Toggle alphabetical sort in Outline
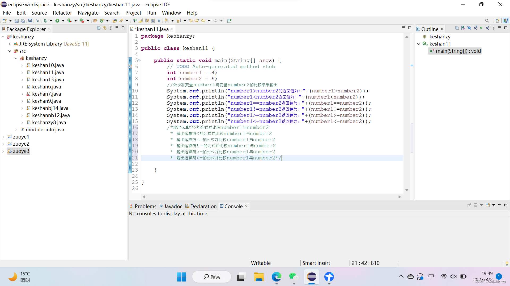 [463, 28]
